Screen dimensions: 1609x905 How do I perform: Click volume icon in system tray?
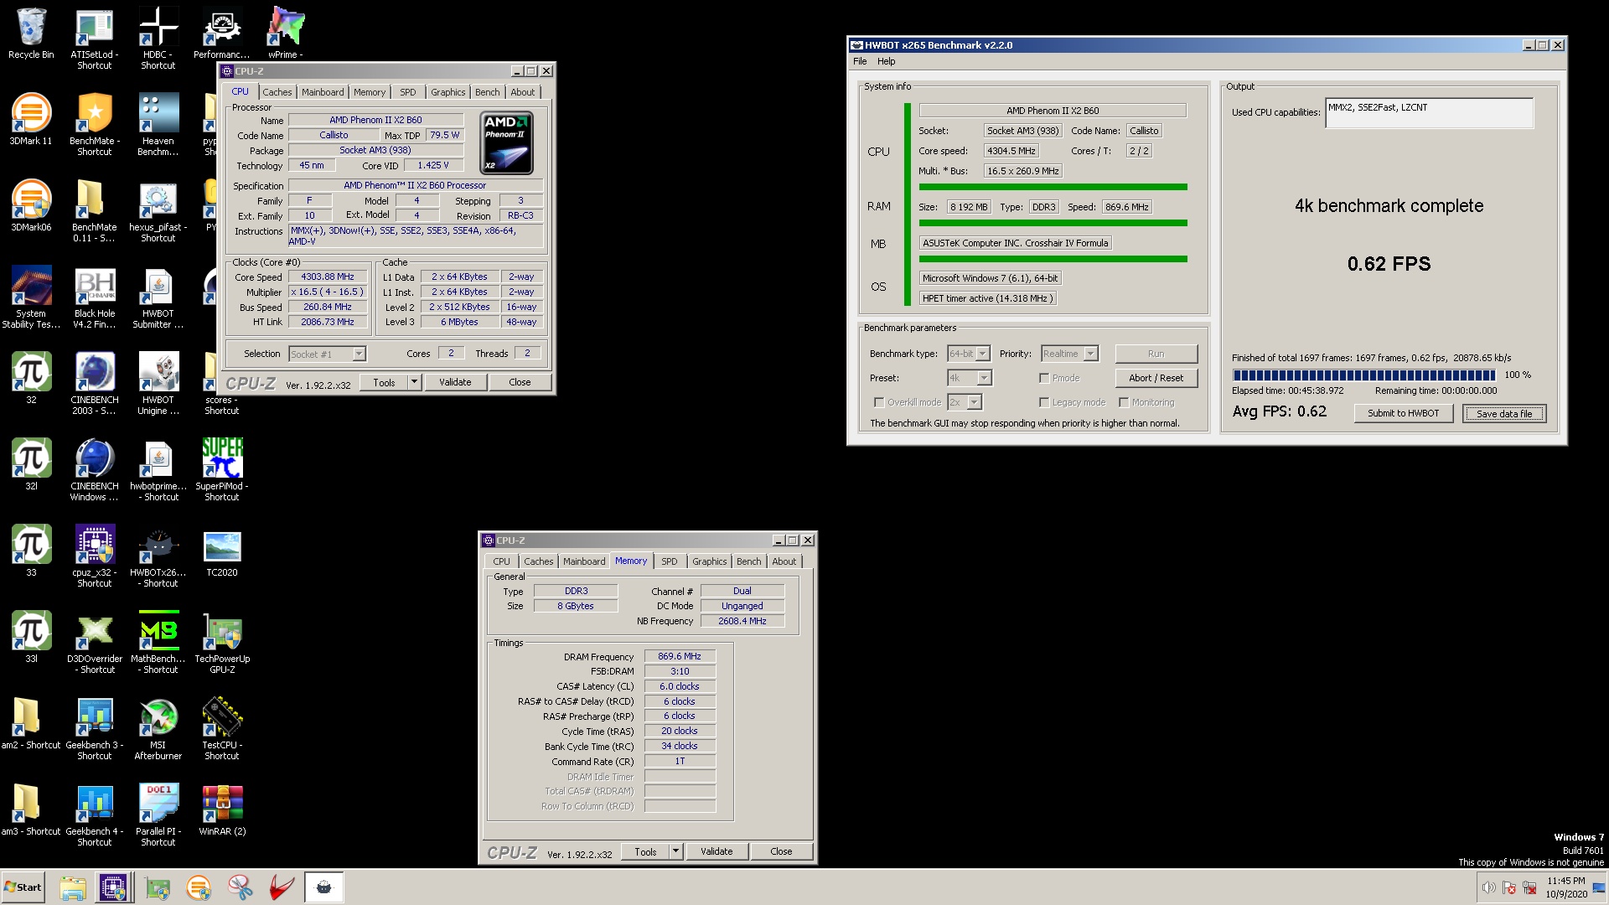(1488, 887)
